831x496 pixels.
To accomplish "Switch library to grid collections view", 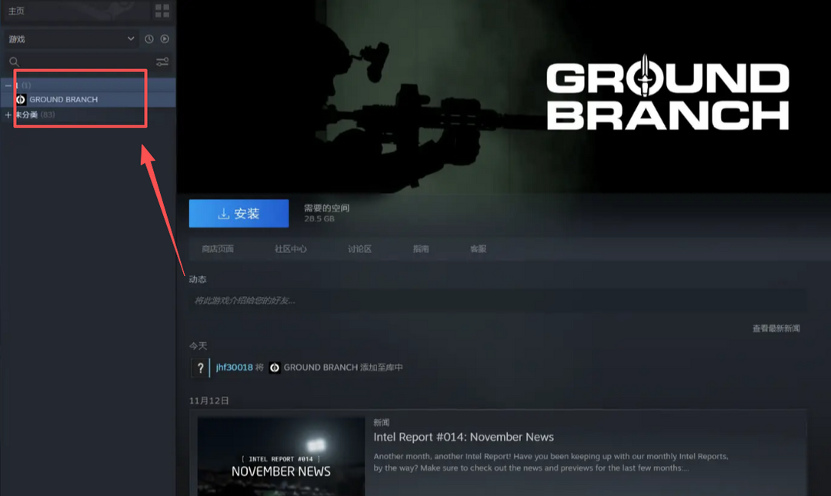I will click(162, 11).
